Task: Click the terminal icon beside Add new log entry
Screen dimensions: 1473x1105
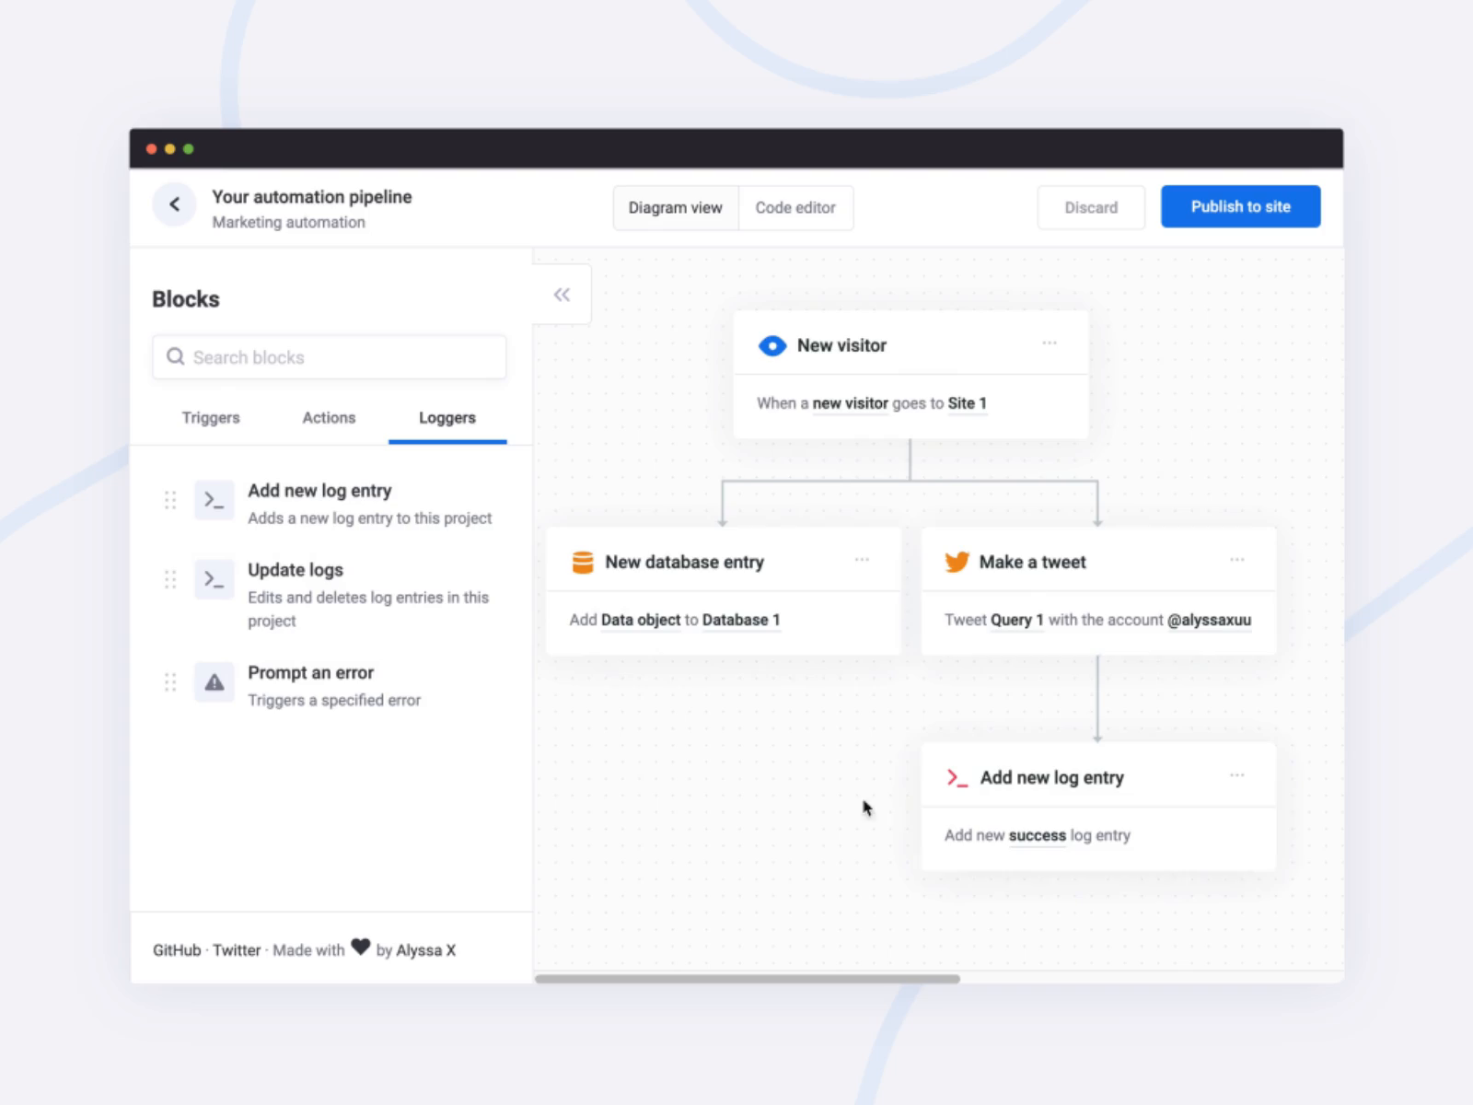Action: click(x=214, y=500)
